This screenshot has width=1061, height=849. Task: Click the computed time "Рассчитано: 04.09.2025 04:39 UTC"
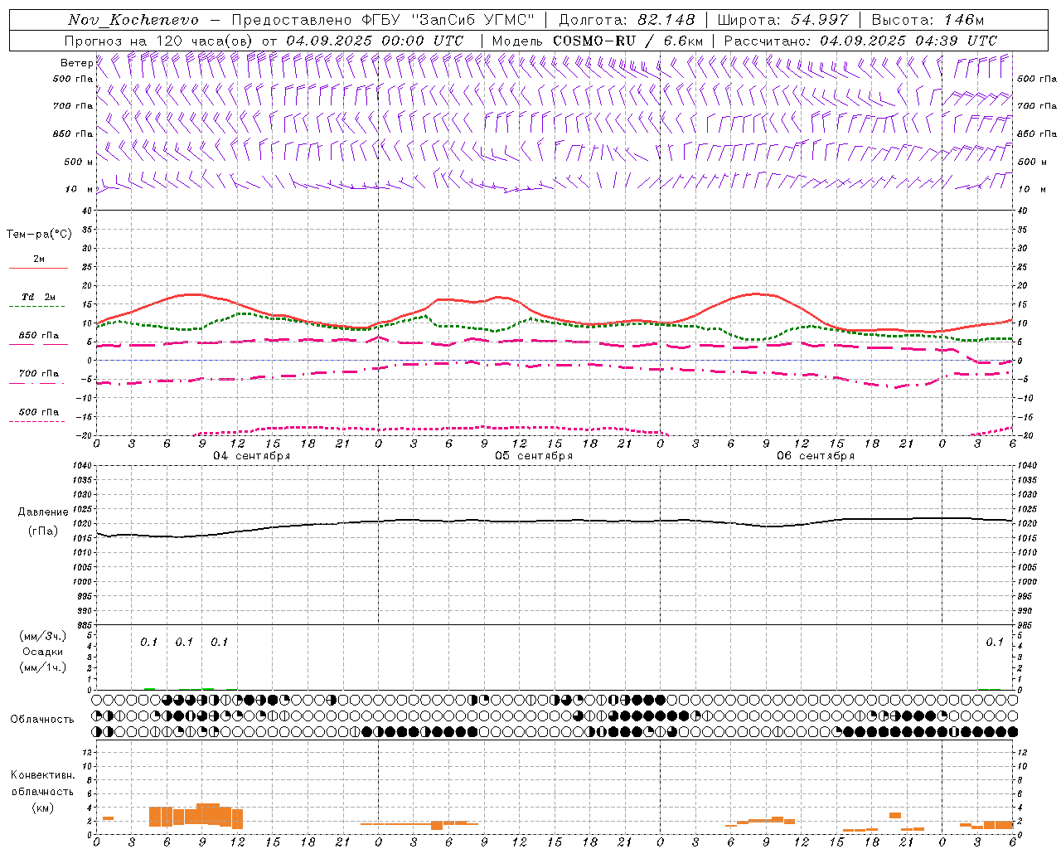point(860,41)
